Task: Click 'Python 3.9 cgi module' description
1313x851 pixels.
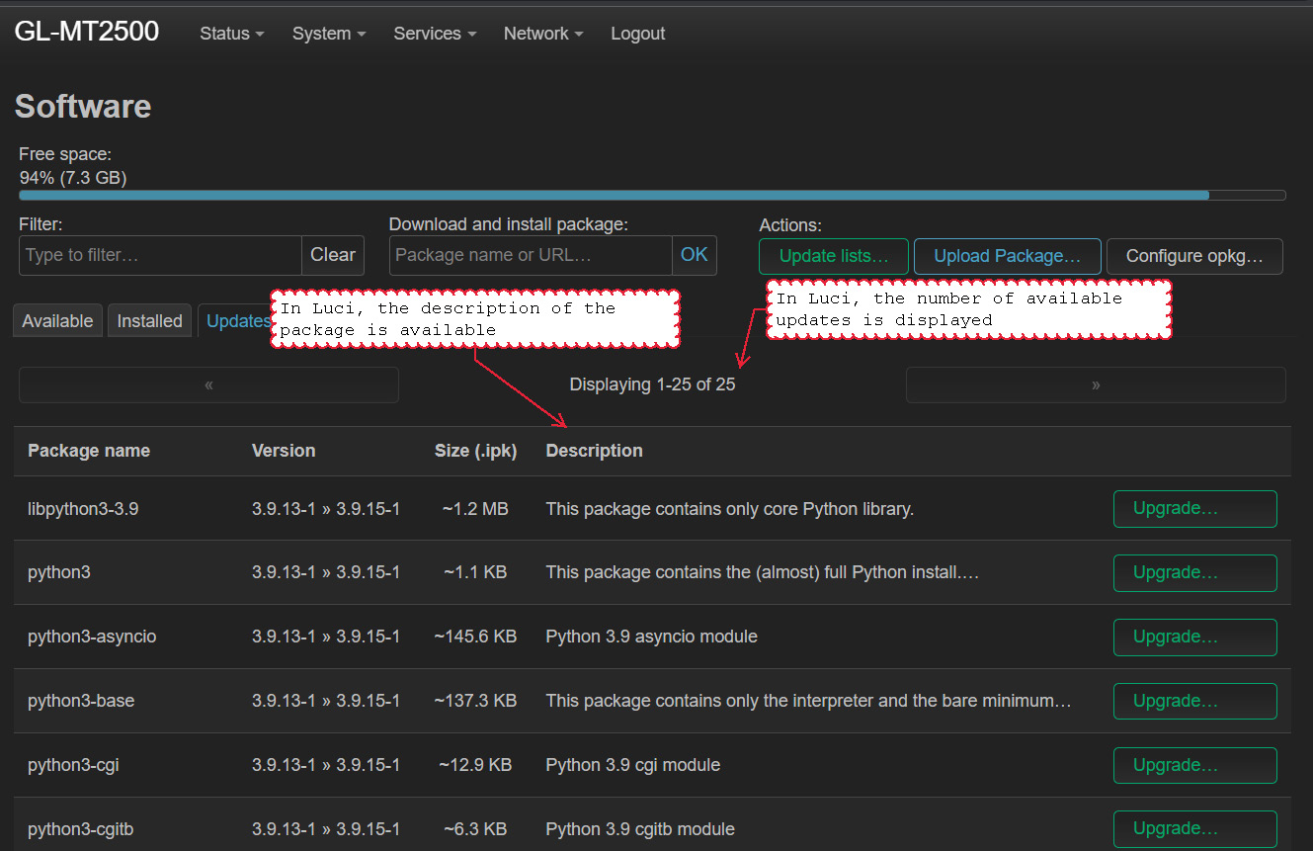Action: pyautogui.click(x=632, y=765)
